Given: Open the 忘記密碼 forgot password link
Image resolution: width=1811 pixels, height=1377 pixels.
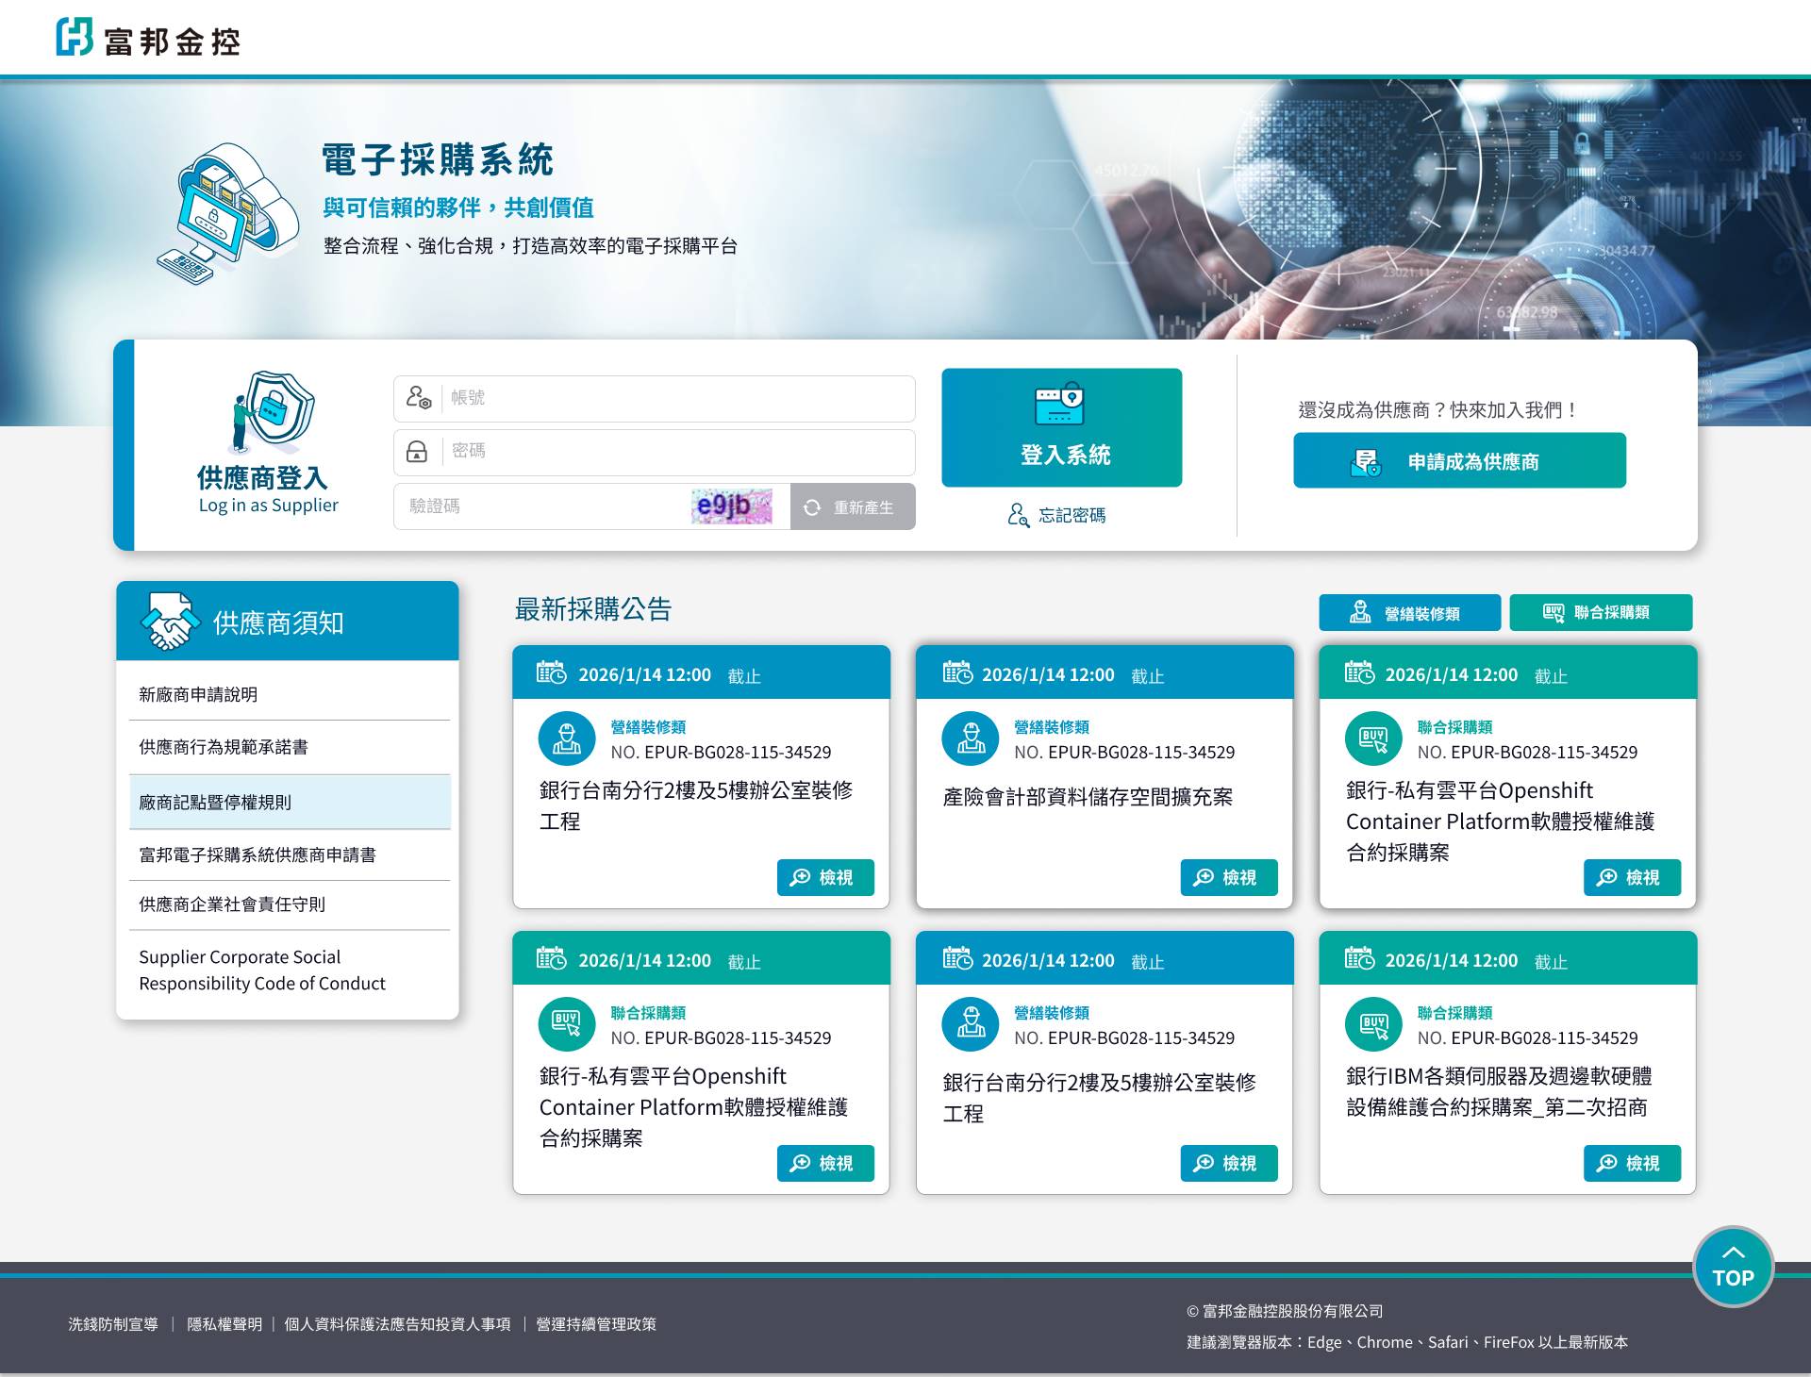Looking at the screenshot, I should tap(1056, 515).
